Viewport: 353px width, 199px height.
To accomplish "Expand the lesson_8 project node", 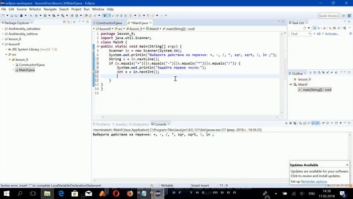I will pyautogui.click(x=3, y=39).
